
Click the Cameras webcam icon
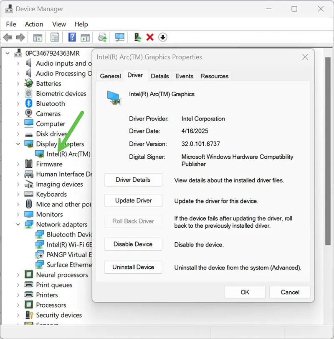click(29, 113)
